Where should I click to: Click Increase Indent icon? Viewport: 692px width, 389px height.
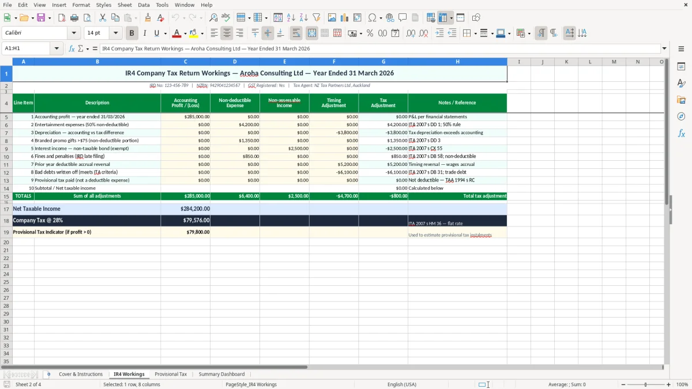click(x=439, y=33)
